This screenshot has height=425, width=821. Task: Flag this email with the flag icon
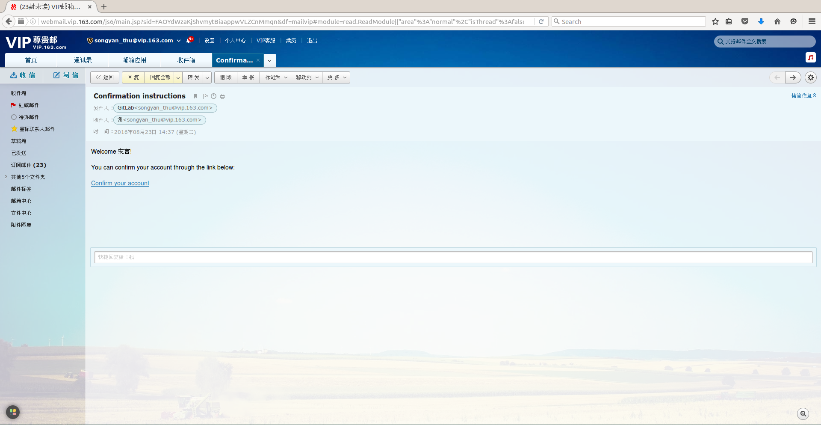pyautogui.click(x=205, y=96)
